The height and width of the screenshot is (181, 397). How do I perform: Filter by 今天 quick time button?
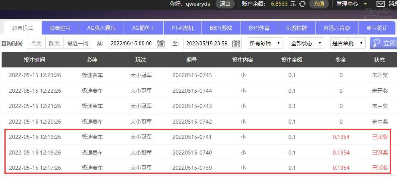tap(36, 43)
